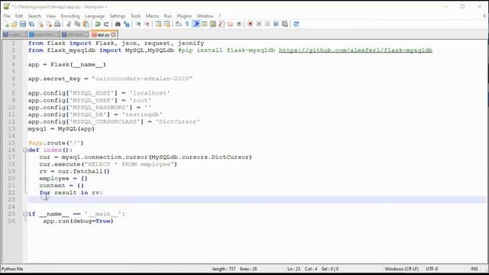Open the Run menu
489x275 pixels.
point(168,16)
